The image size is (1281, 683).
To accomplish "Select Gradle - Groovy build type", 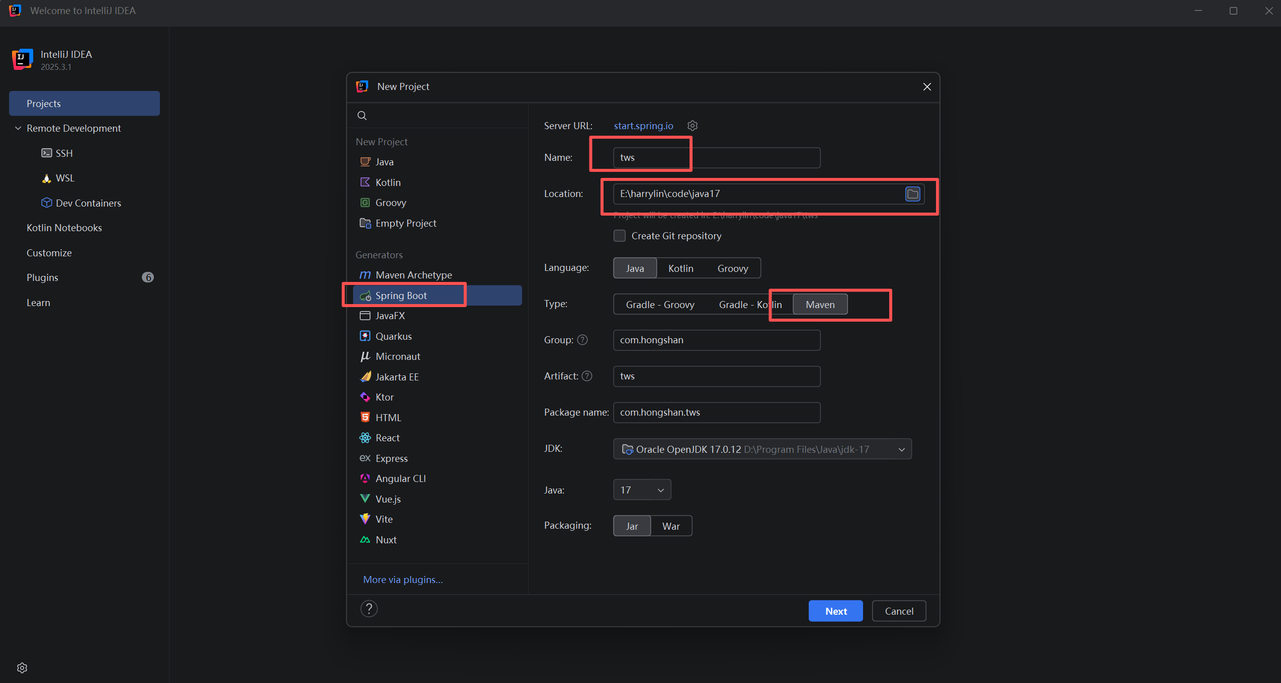I will 660,305.
